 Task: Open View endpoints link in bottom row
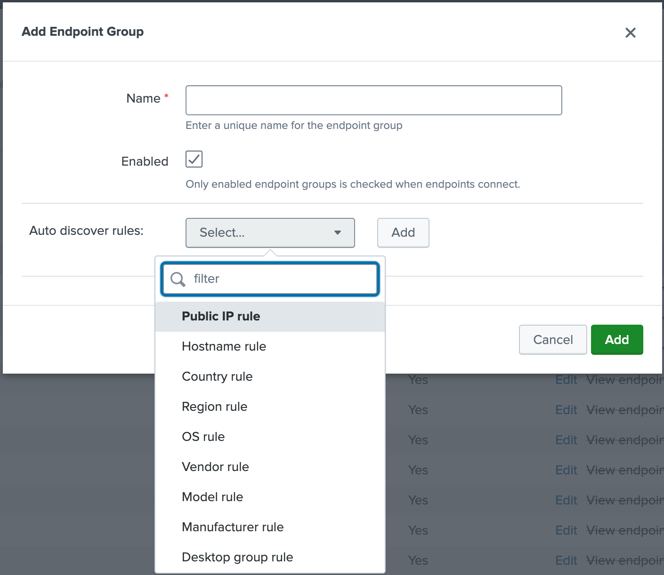click(x=624, y=560)
